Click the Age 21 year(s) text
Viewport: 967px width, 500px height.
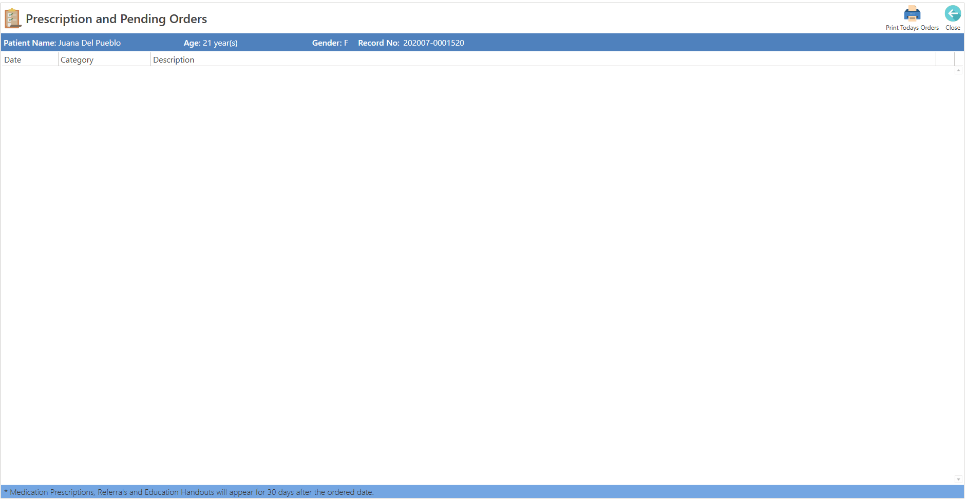pyautogui.click(x=211, y=43)
